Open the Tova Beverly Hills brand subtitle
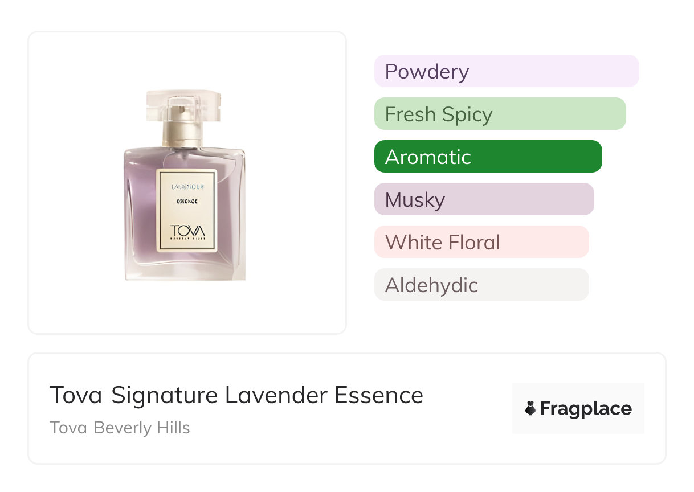 coord(120,428)
